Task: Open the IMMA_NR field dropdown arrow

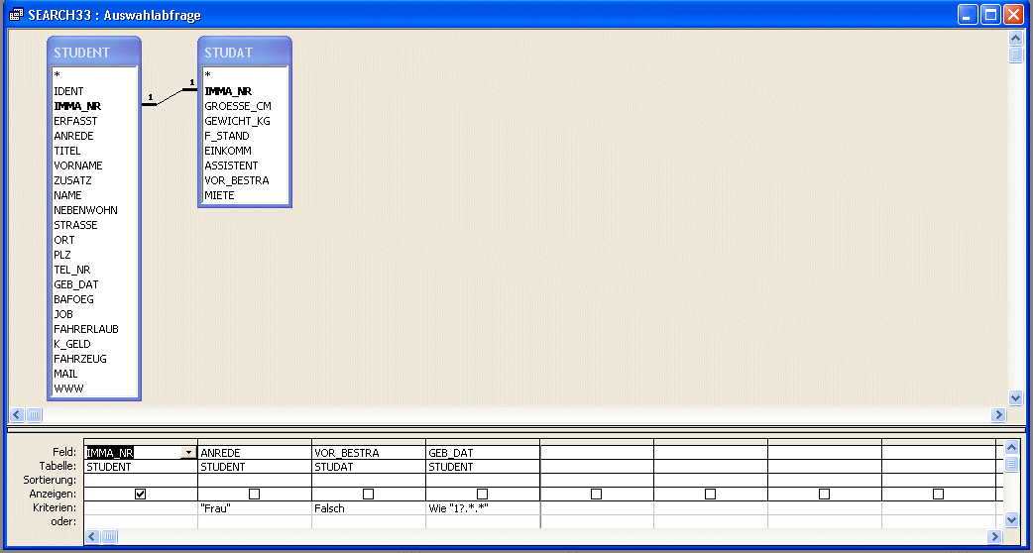Action: pyautogui.click(x=189, y=453)
